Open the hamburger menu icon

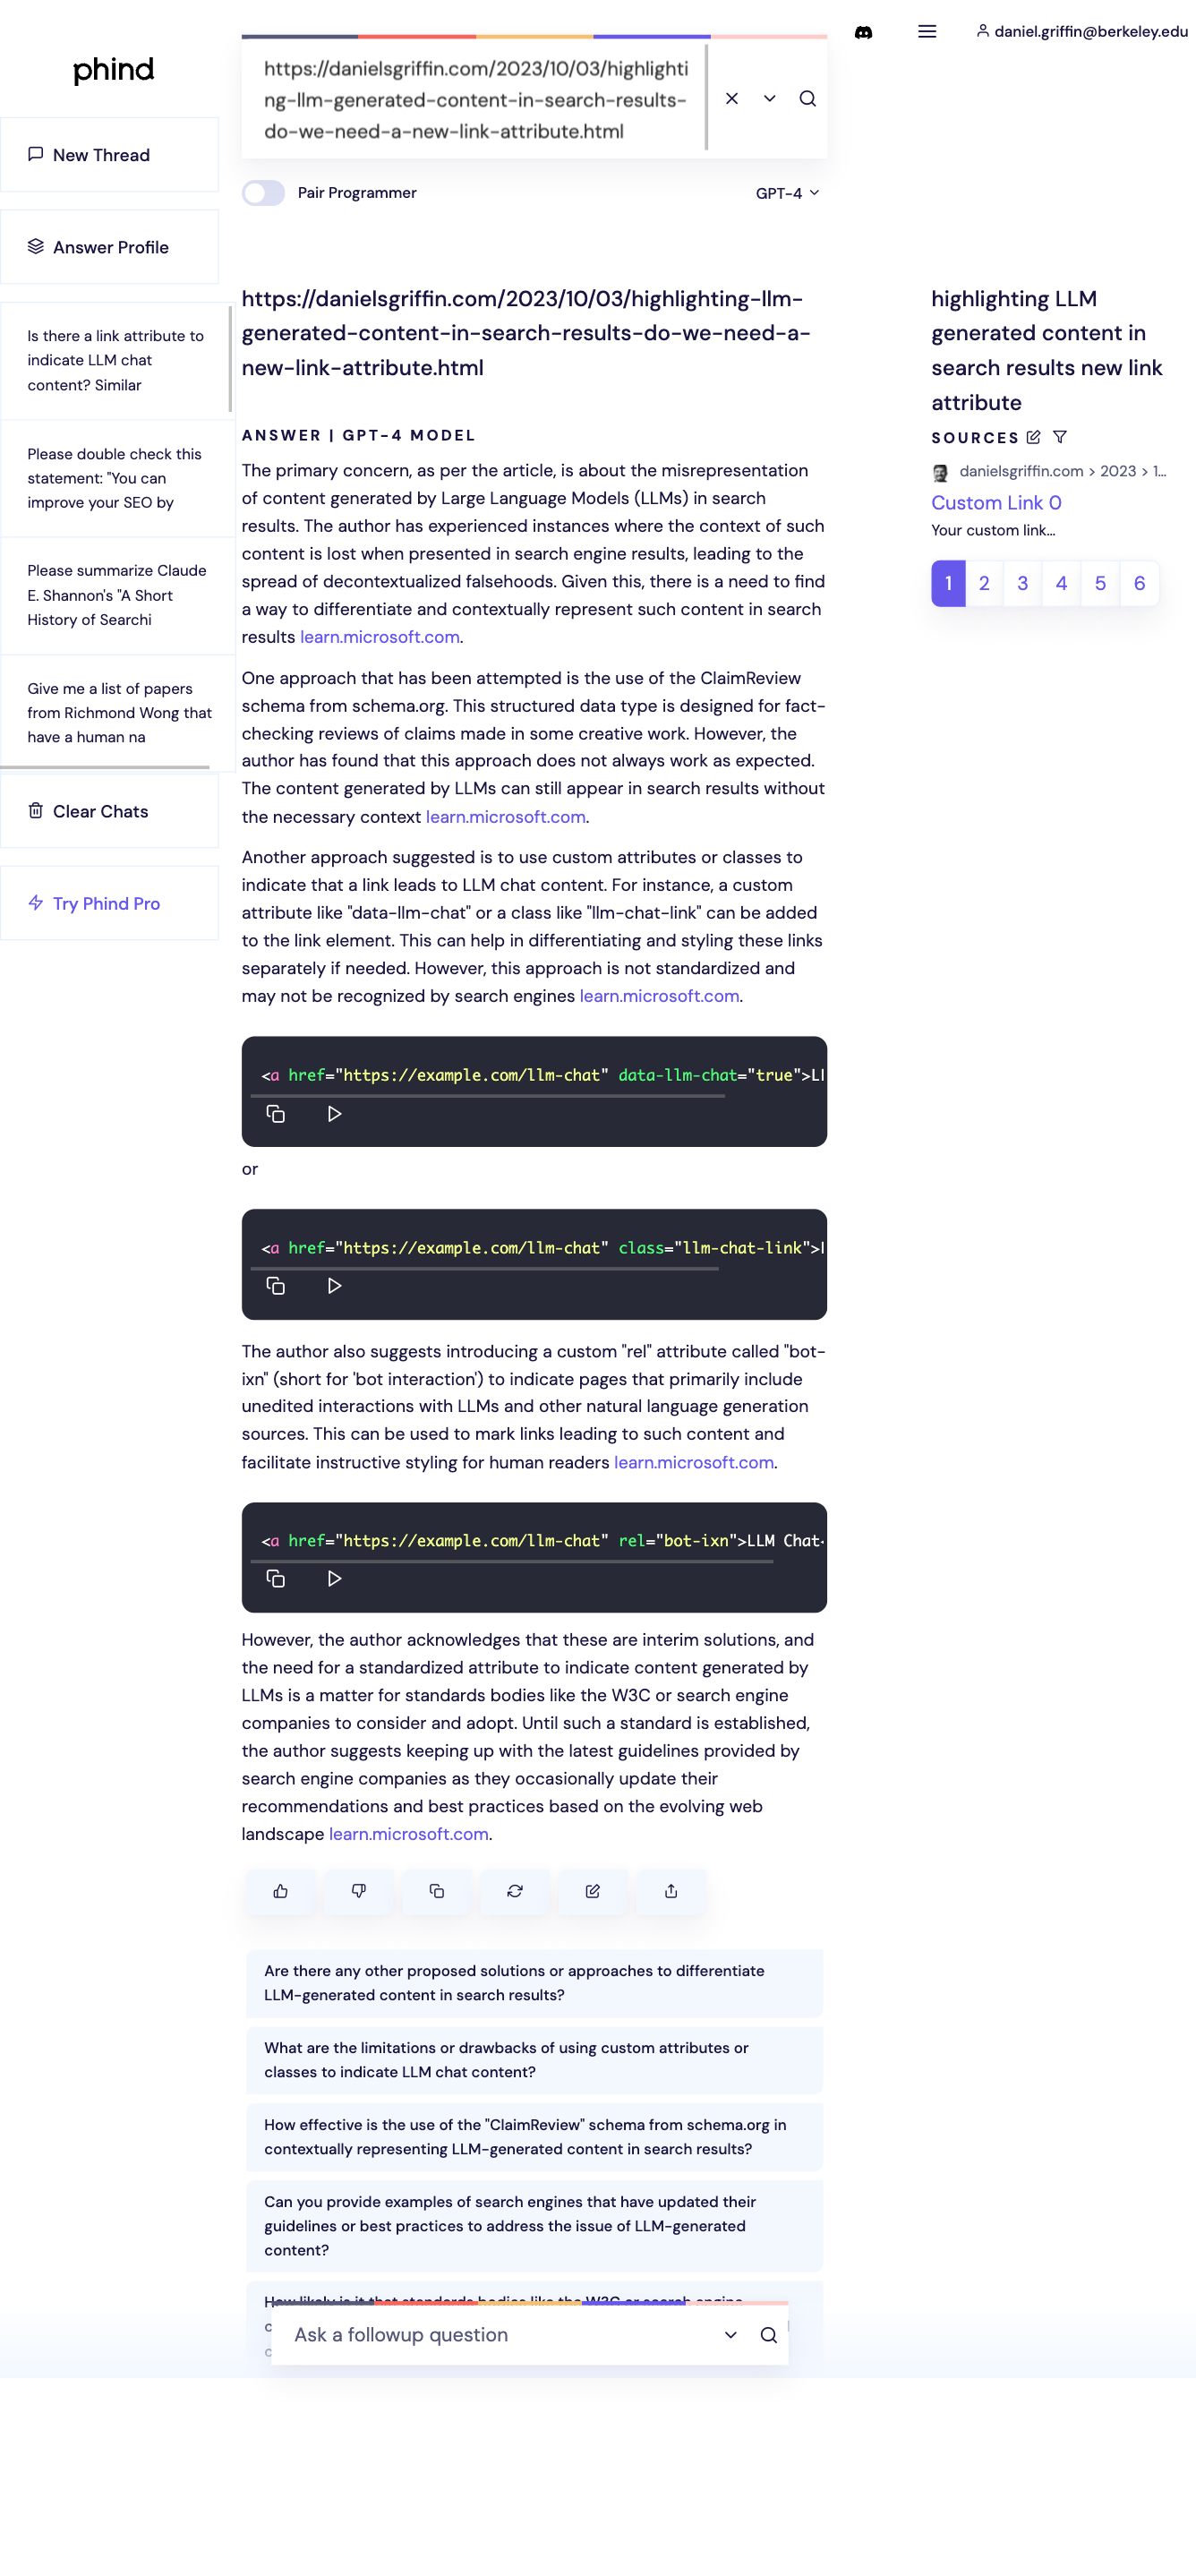click(927, 32)
